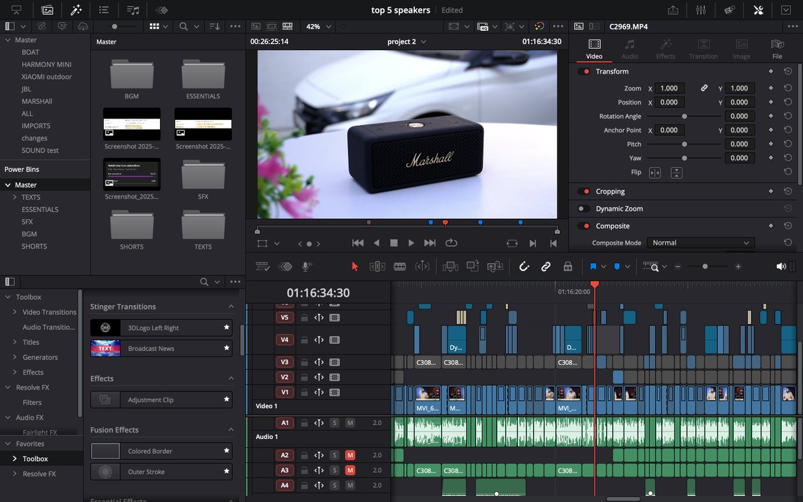The image size is (803, 502).
Task: Unmute track A2 with M button
Action: 349,455
